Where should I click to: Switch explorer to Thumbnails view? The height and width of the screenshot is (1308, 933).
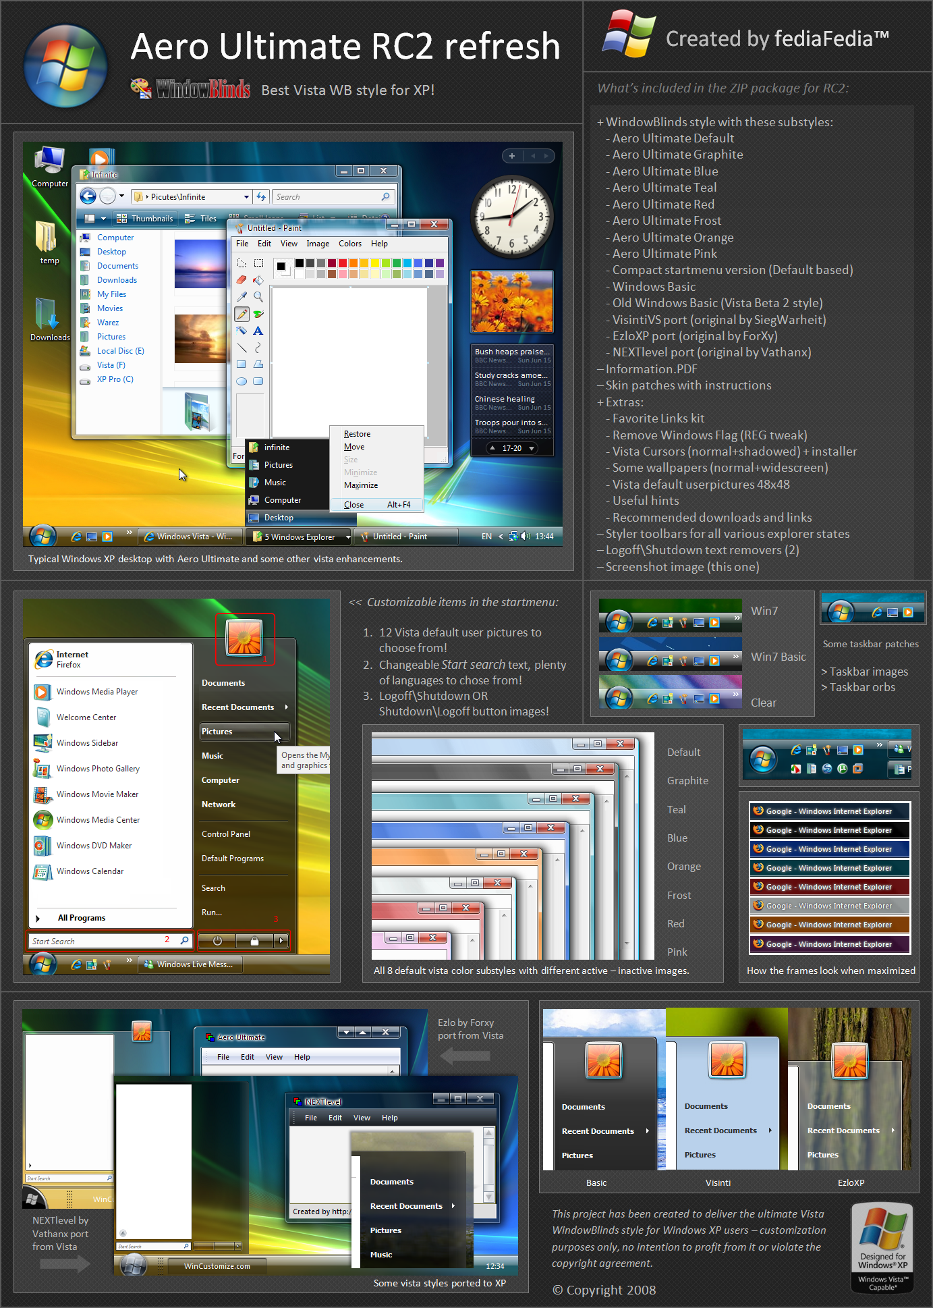coord(145,219)
